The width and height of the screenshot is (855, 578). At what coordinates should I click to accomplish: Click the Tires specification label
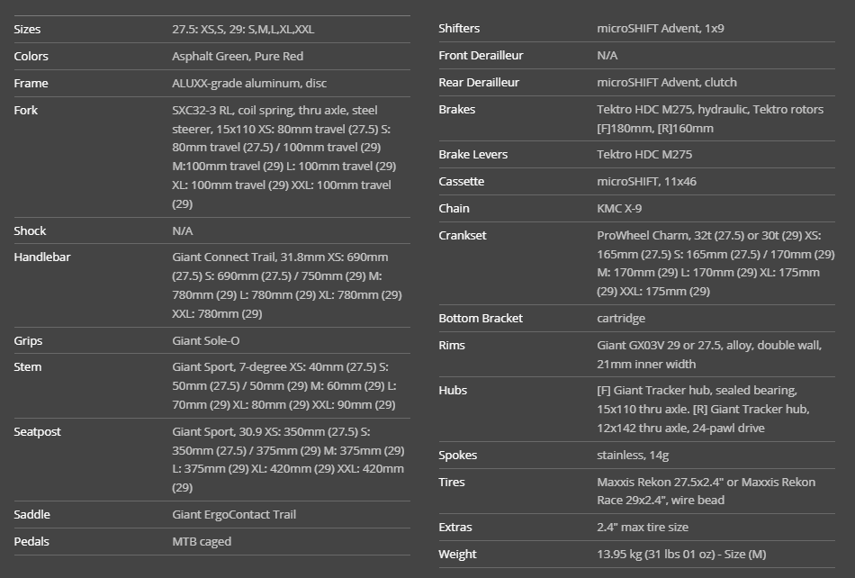[452, 482]
